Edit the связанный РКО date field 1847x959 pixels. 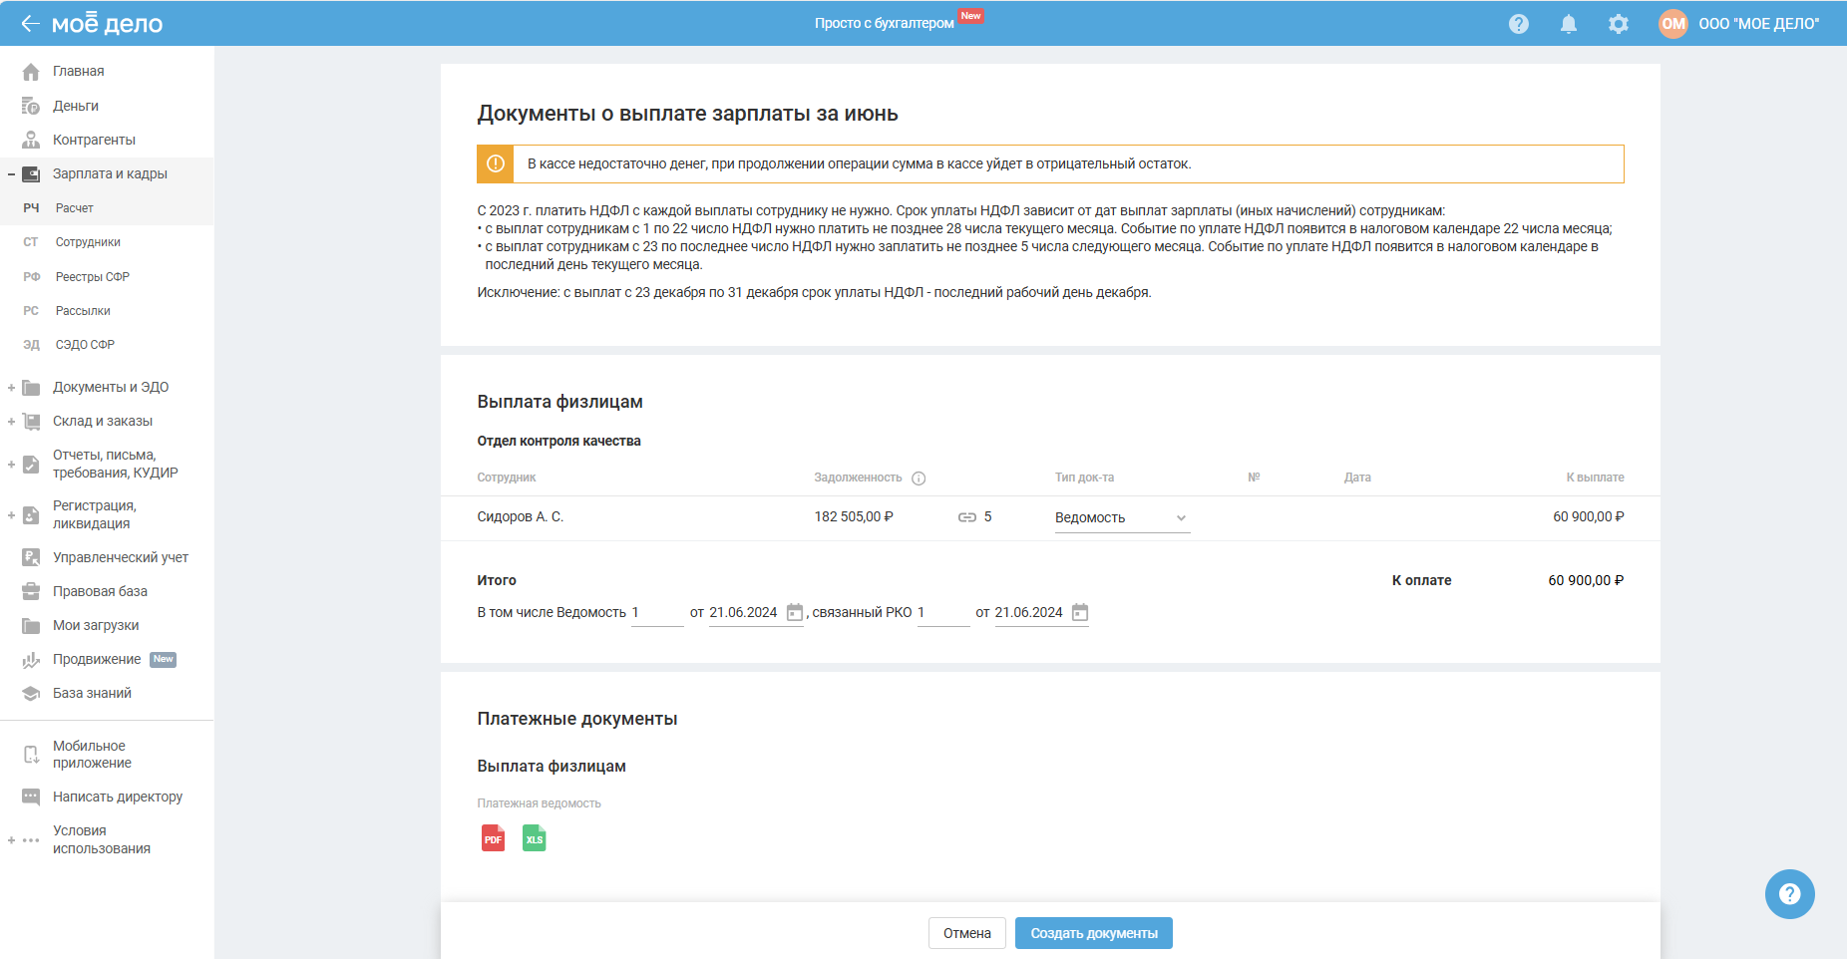click(x=1029, y=613)
